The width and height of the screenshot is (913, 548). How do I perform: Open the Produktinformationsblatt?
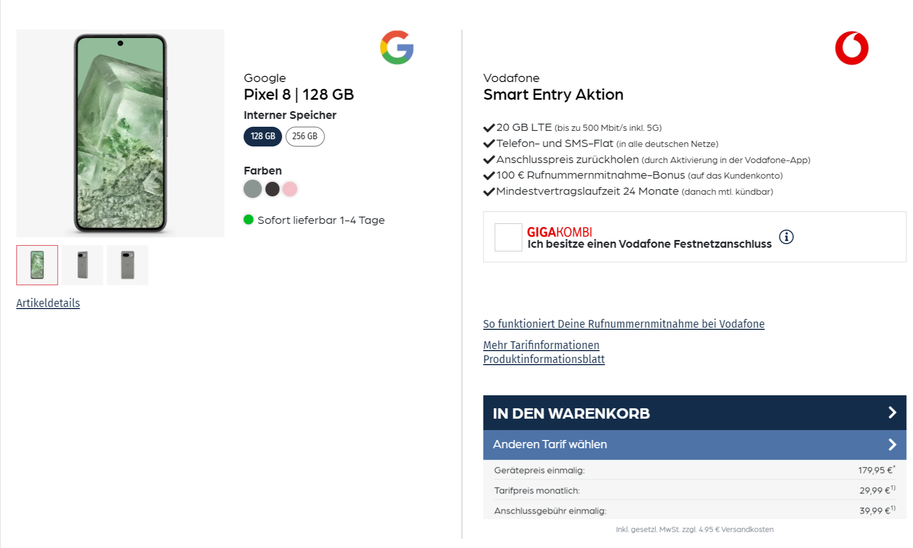coord(543,359)
